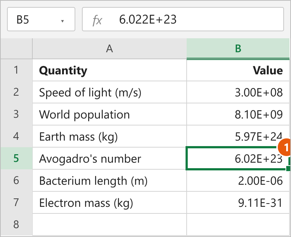Select the "Electron mass (kg)" cell
The image size is (291, 237).
click(109, 203)
